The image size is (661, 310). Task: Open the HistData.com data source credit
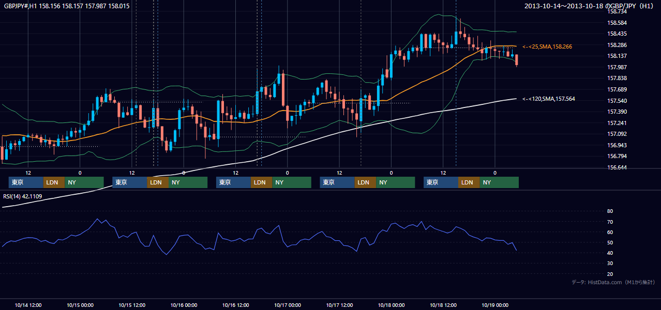tap(613, 282)
